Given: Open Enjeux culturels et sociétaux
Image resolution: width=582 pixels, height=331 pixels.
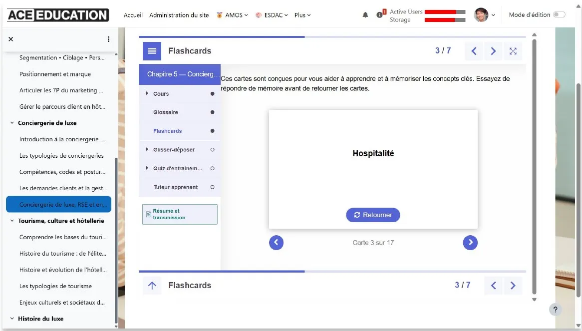Looking at the screenshot, I should [x=62, y=303].
